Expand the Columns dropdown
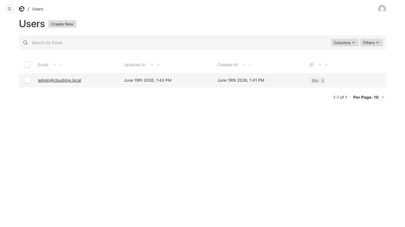 click(345, 43)
